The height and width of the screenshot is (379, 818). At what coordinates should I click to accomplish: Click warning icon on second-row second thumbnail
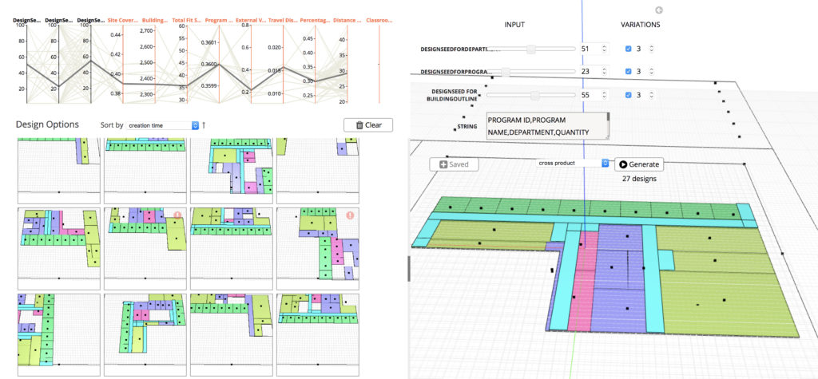click(x=177, y=215)
